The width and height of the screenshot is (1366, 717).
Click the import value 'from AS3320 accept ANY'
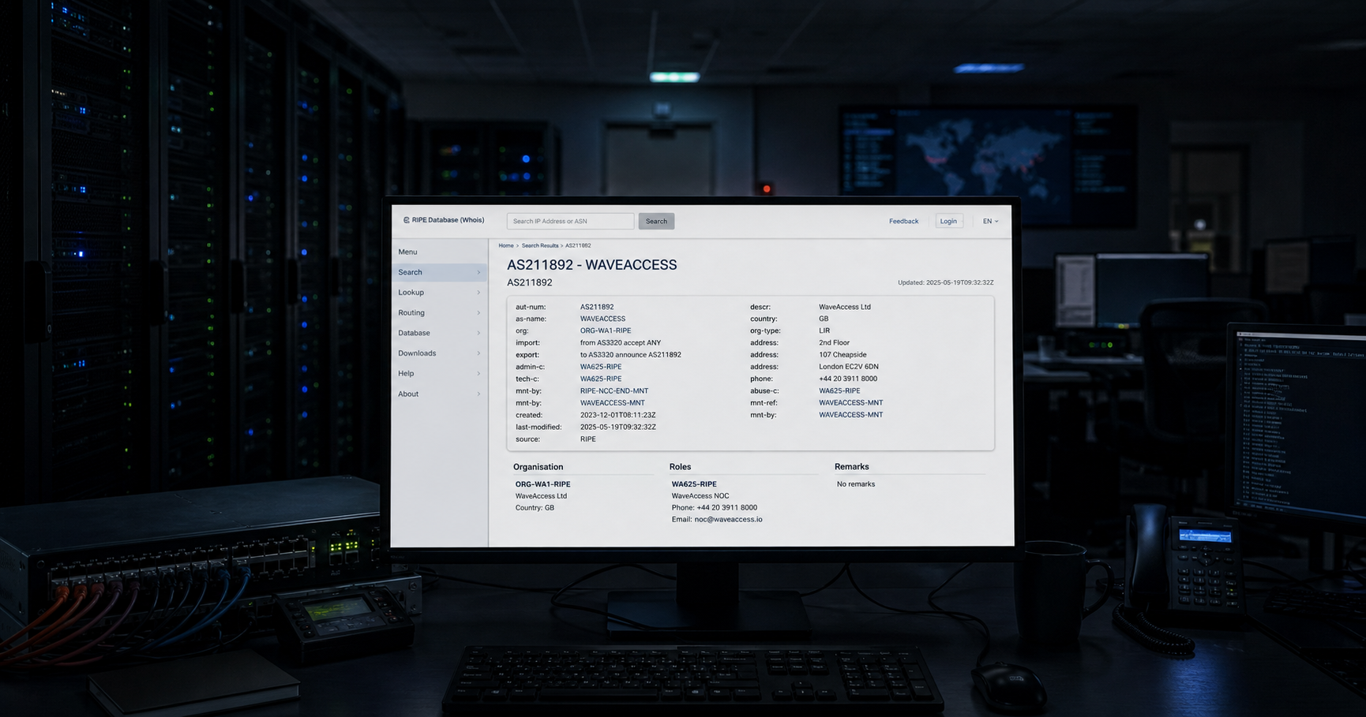(x=621, y=342)
